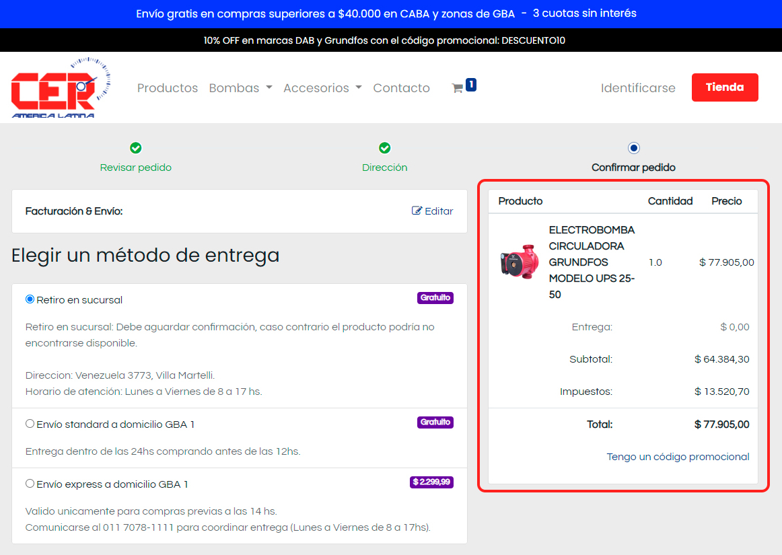
Task: Expand the Bombas dropdown menu
Action: click(x=240, y=88)
